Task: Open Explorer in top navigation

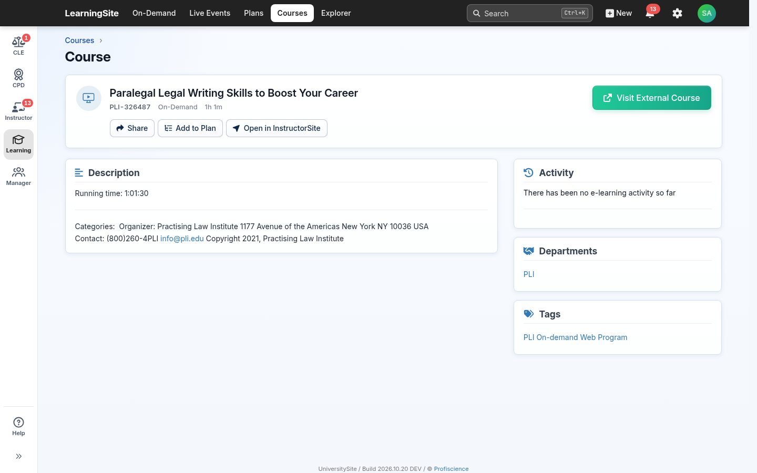Action: tap(336, 13)
